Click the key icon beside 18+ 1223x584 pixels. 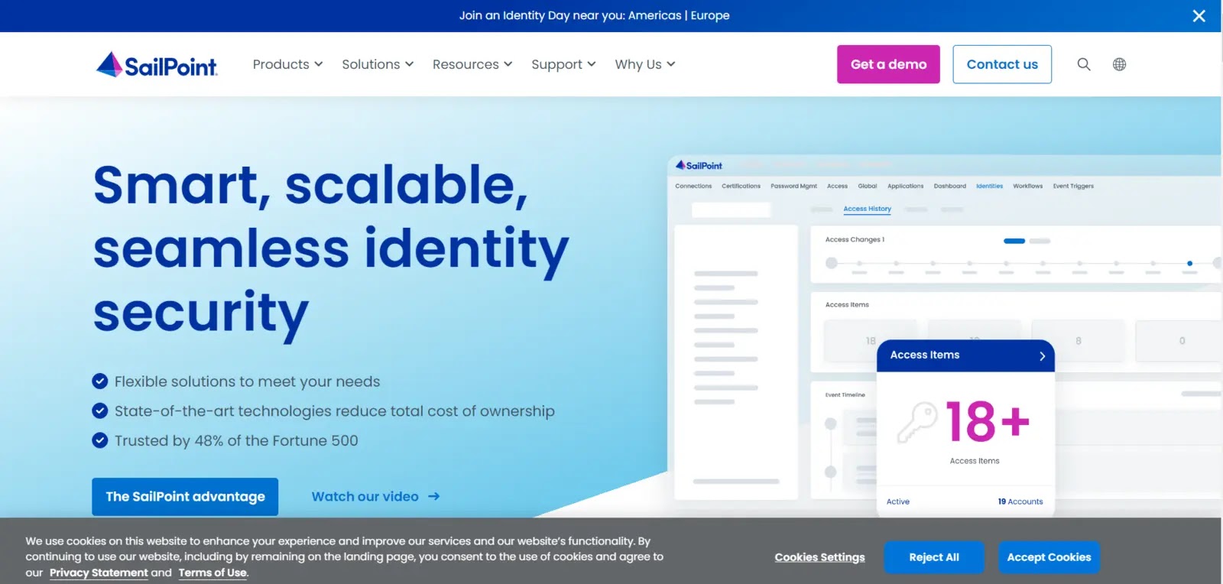917,422
